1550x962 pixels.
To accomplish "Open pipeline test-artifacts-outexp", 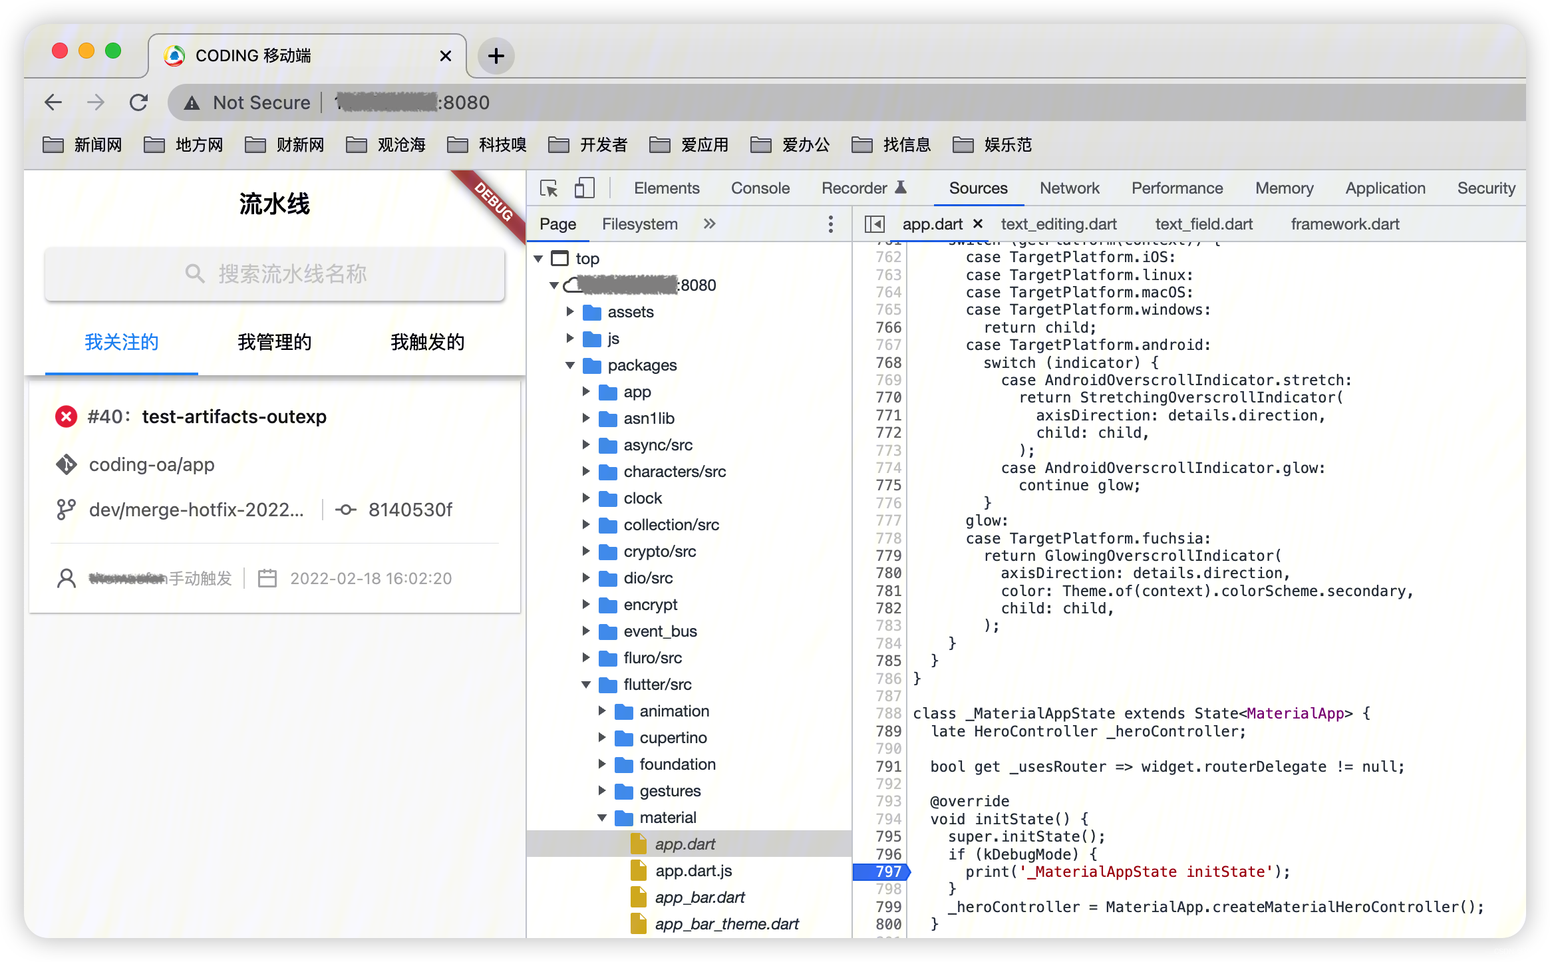I will click(x=234, y=416).
